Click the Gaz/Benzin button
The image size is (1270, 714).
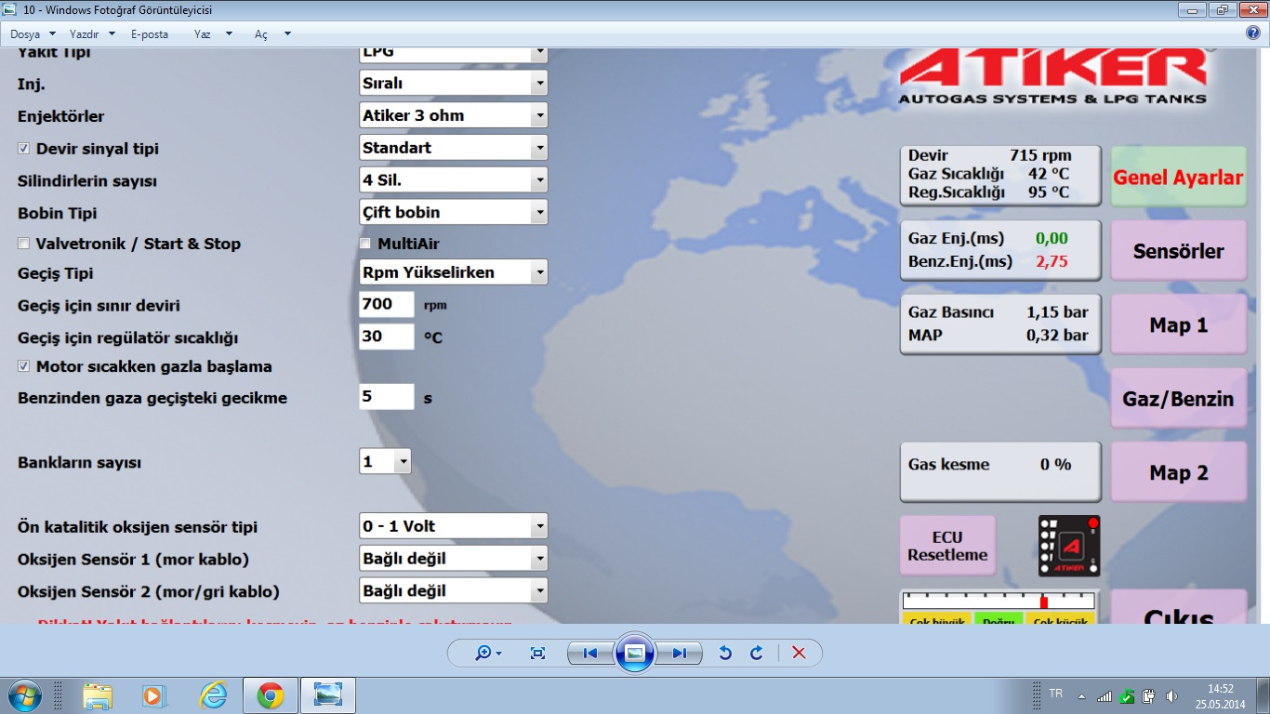click(x=1178, y=399)
